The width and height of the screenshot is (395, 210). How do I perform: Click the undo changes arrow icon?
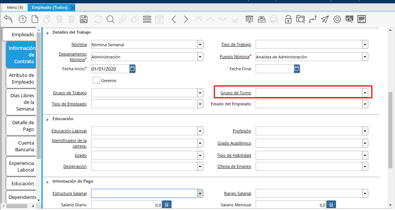8,19
